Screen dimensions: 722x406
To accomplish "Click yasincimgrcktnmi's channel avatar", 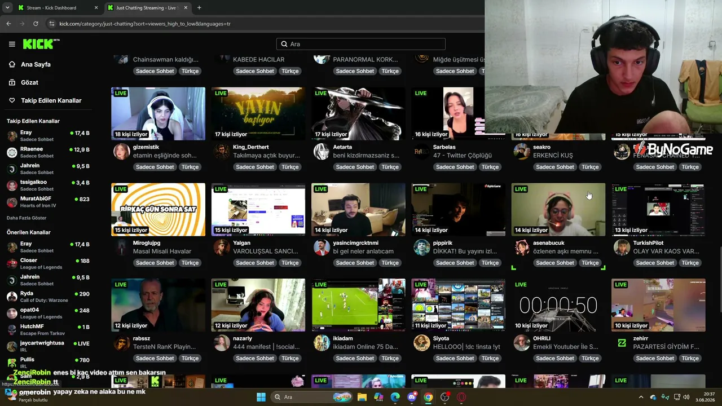I will (x=322, y=247).
